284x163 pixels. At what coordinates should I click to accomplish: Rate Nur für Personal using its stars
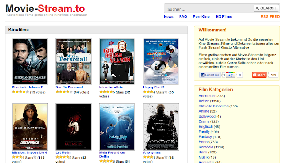[x=64, y=92]
